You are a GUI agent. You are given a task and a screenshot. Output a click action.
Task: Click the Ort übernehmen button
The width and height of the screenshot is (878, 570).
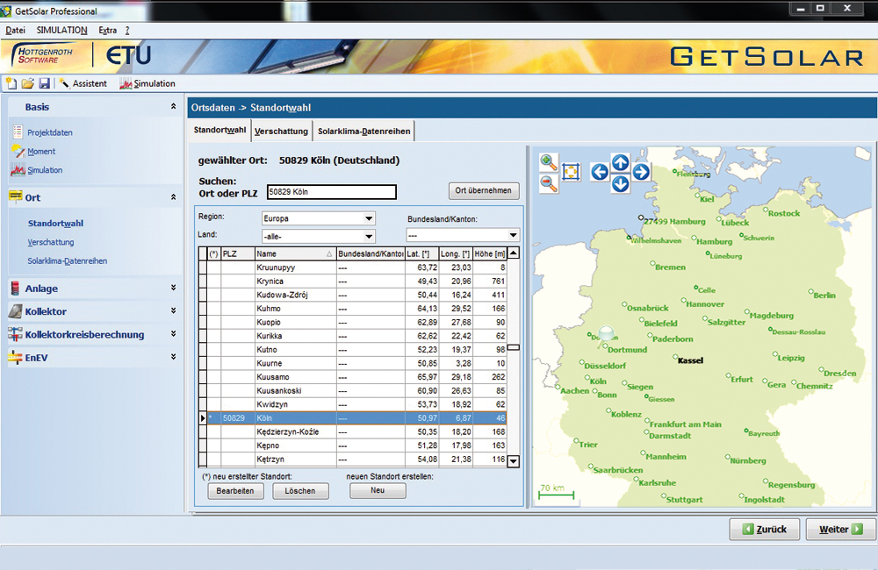[x=483, y=191]
